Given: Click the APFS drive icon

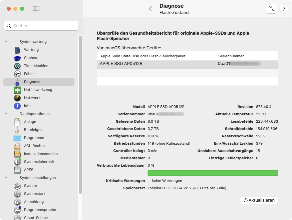Looking at the screenshot, I should 17,170.
